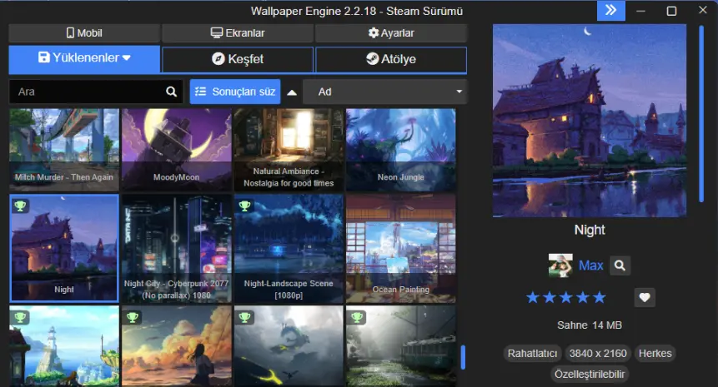Select the Night City - Cyberpunk 2077 wallpaper

coord(176,248)
